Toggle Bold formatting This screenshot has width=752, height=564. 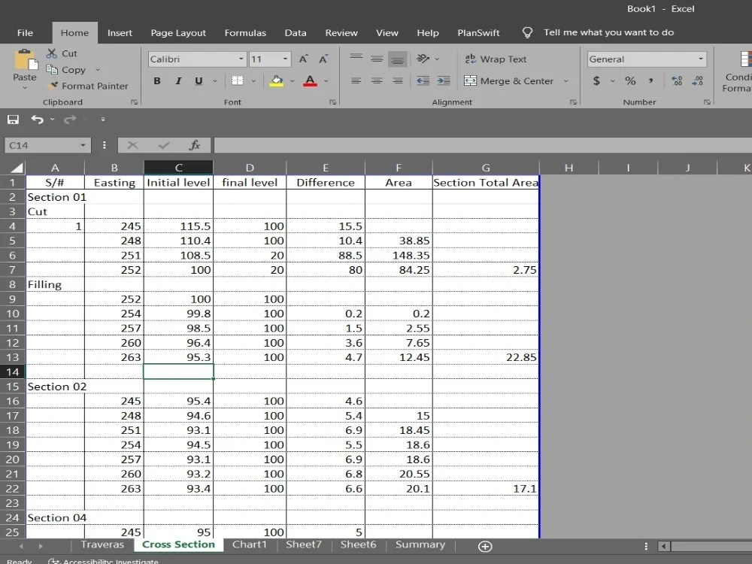tap(157, 80)
